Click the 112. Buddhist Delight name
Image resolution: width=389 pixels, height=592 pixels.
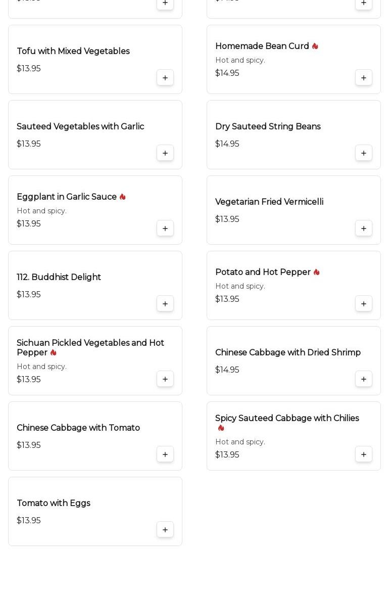tap(59, 278)
